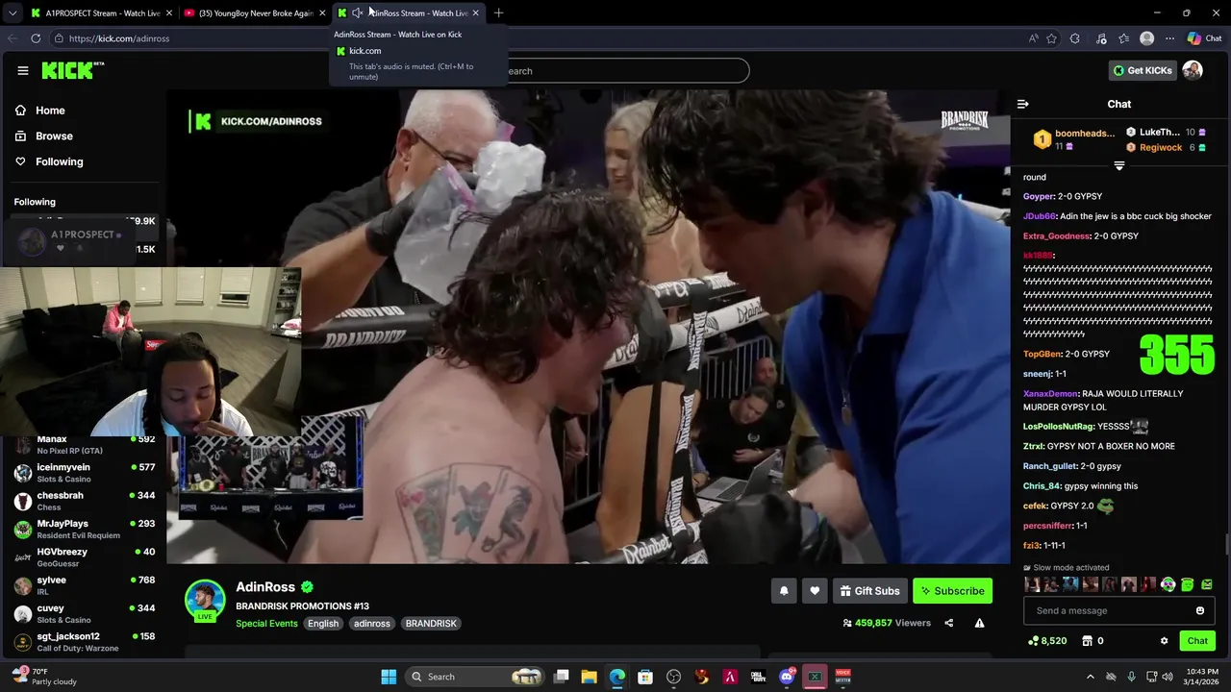Reload the page

[x=36, y=38]
